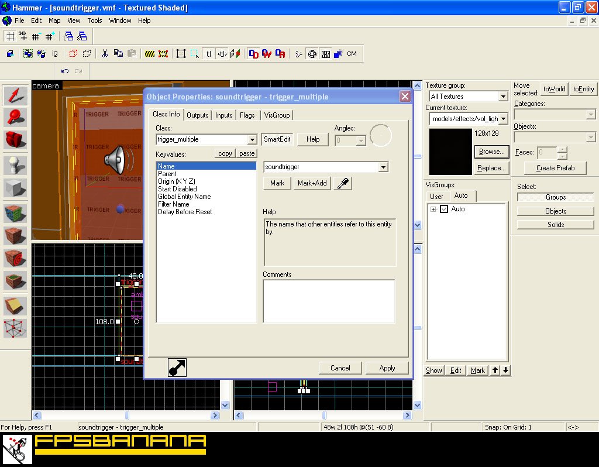The height and width of the screenshot is (467, 599).
Task: Toggle the SmartEdit button
Action: point(277,139)
